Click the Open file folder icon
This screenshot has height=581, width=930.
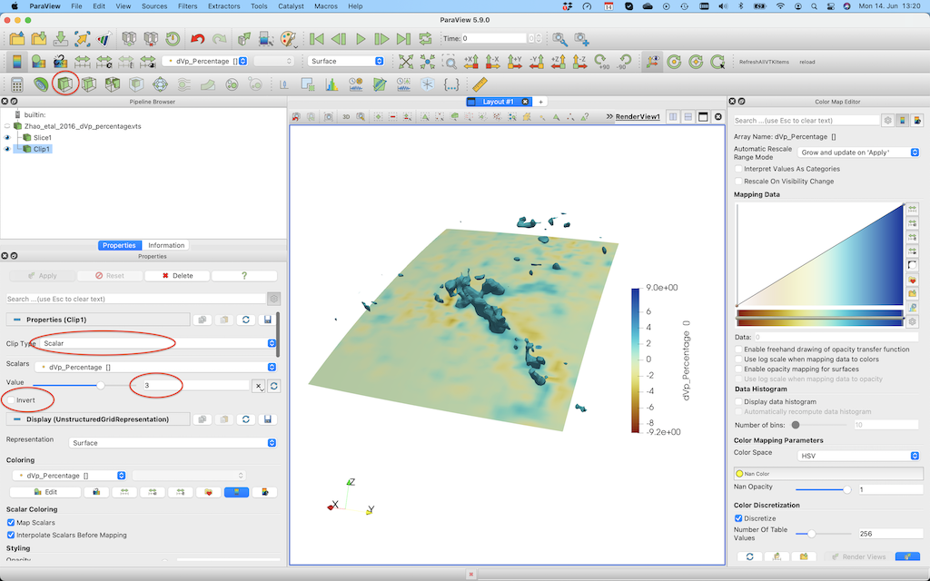(x=16, y=39)
